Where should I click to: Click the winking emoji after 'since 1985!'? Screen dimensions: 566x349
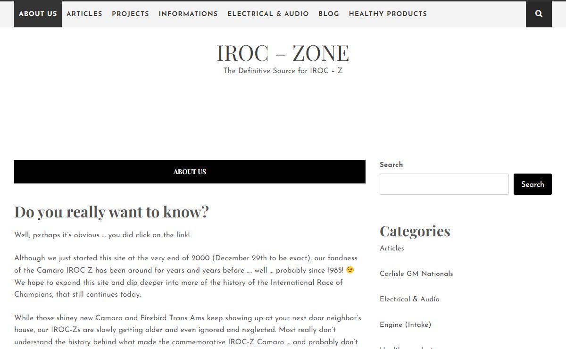click(350, 270)
